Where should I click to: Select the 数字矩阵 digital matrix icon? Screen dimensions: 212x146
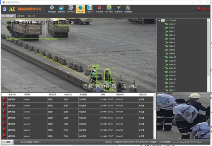click(71, 9)
